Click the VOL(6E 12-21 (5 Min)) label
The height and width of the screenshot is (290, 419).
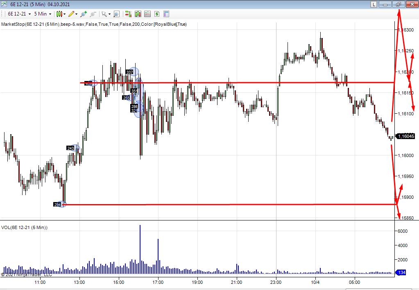tap(25, 227)
